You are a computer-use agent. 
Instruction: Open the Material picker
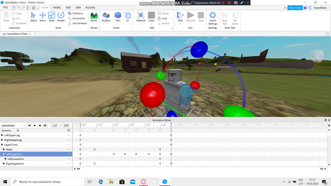[141, 17]
